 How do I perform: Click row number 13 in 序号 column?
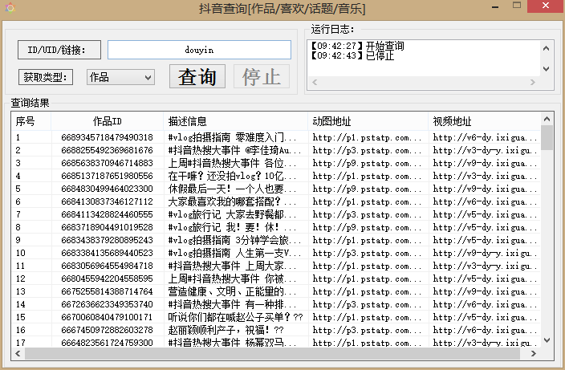click(x=21, y=291)
